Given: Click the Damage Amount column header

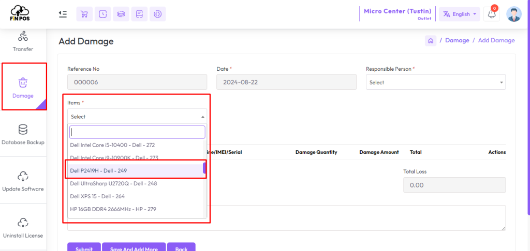Looking at the screenshot, I should (x=379, y=152).
